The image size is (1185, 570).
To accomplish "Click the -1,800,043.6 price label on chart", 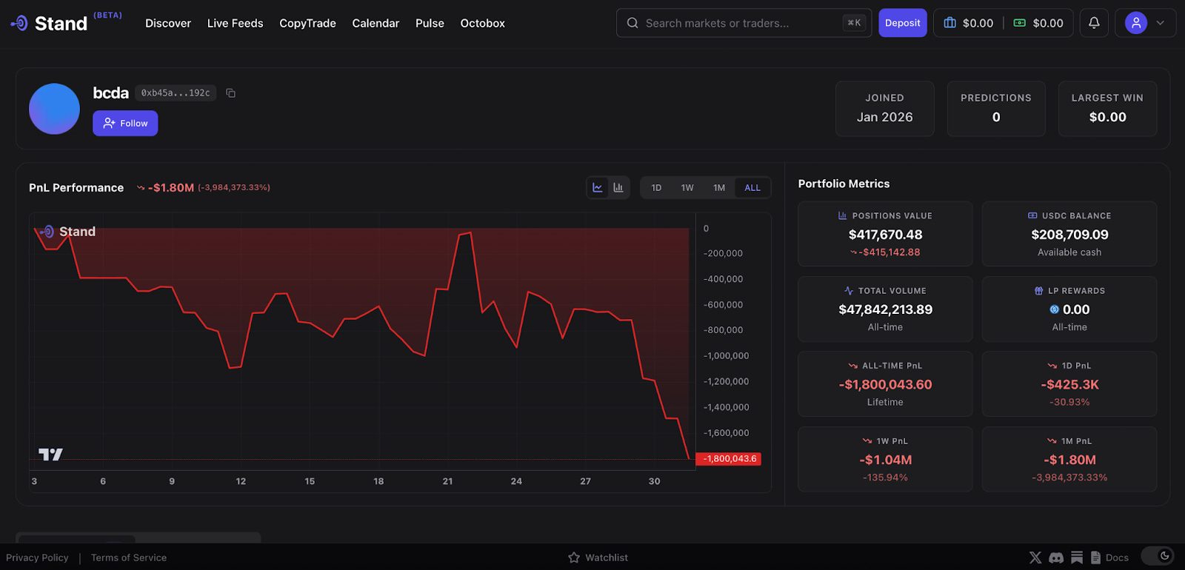I will (730, 459).
